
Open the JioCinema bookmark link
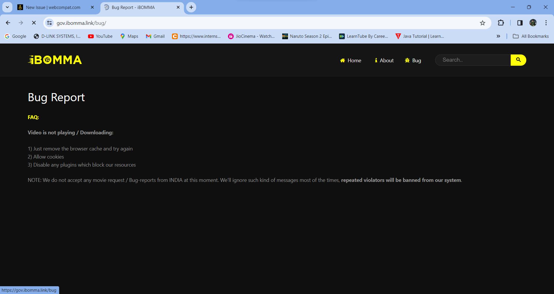(251, 36)
